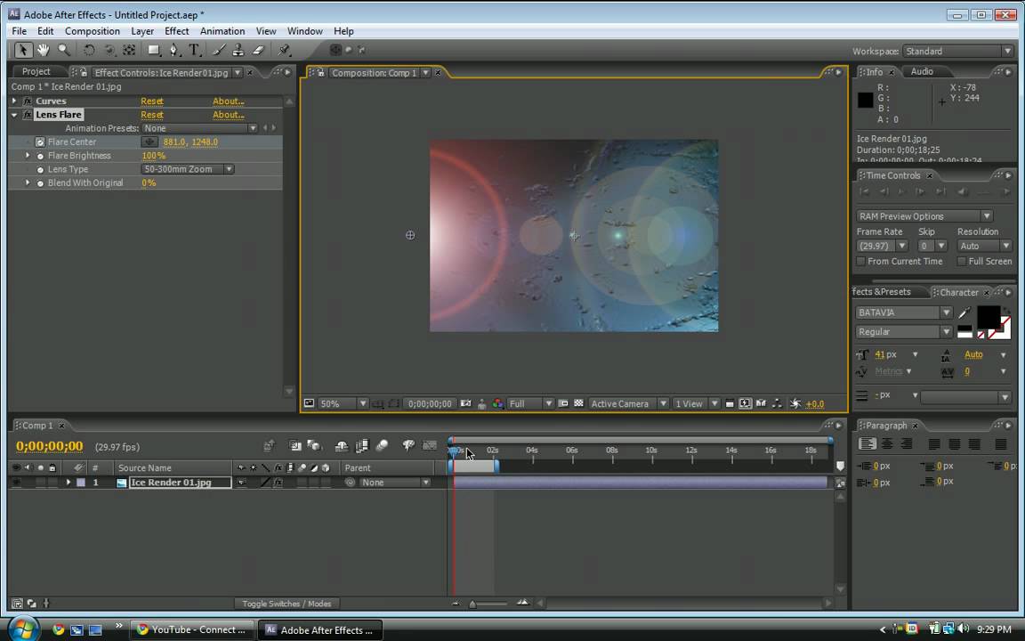The width and height of the screenshot is (1025, 641).
Task: Expand the Ice Render 01.jpg layer
Action: coord(68,482)
